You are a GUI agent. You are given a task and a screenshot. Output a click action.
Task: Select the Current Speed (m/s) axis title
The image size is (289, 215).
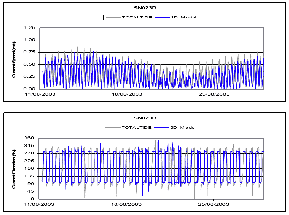click(14, 59)
